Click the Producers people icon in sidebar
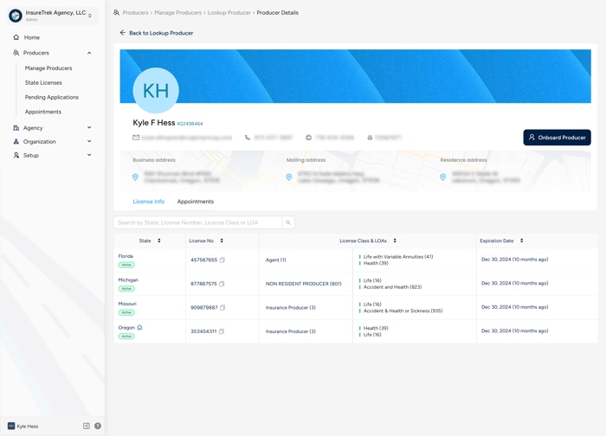 (16, 53)
